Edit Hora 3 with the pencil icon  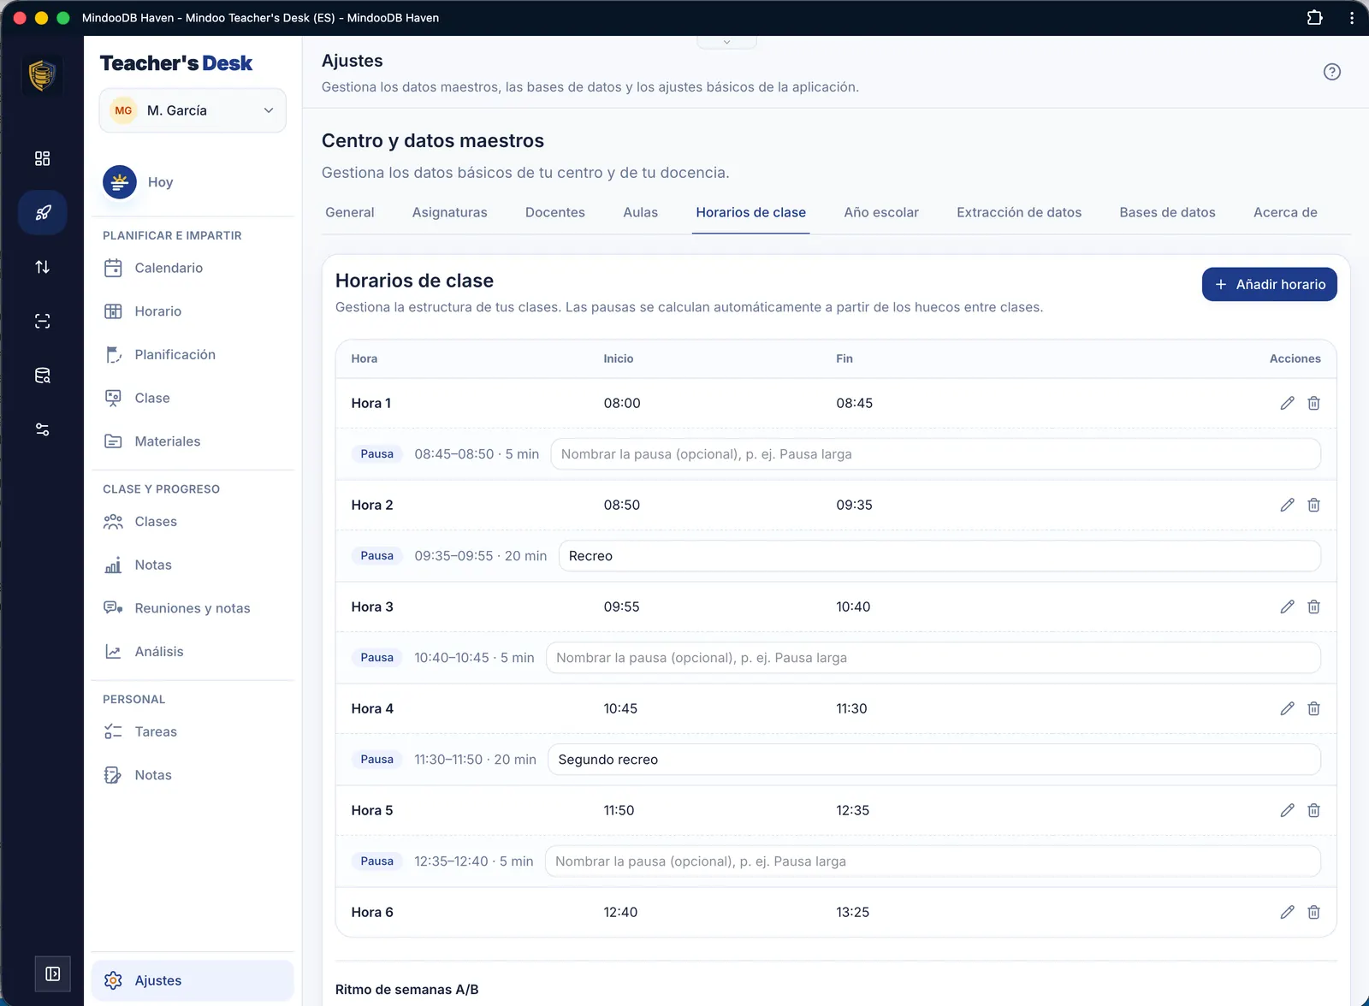click(x=1287, y=607)
